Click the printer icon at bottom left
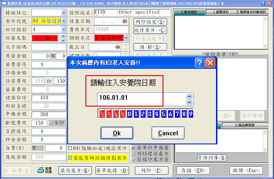This screenshot has height=179, width=274. click(x=41, y=170)
